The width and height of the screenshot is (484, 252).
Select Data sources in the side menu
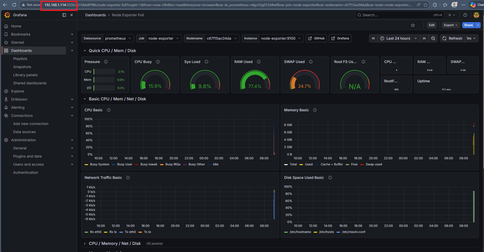(x=24, y=132)
